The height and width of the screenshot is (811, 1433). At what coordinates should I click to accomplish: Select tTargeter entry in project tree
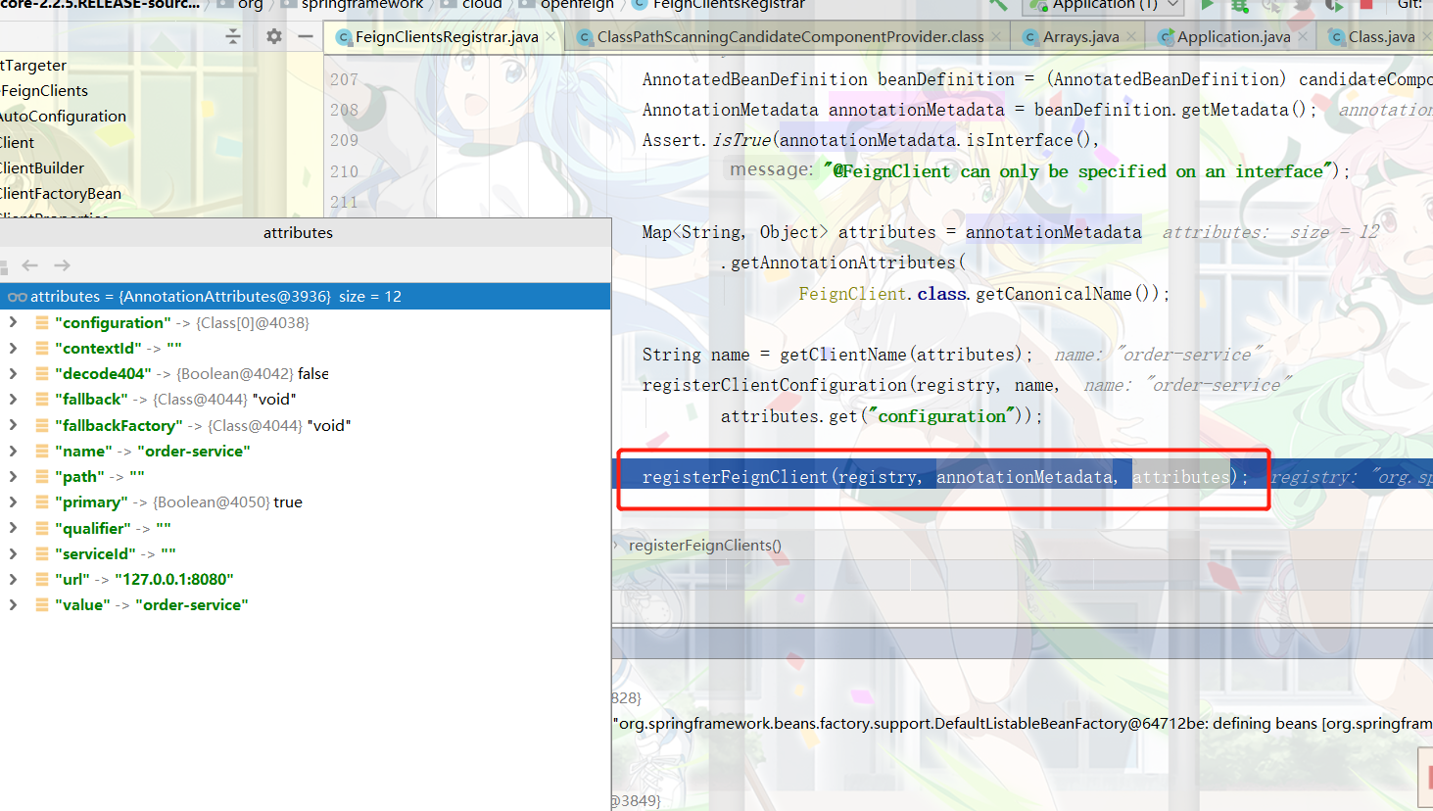tap(34, 66)
